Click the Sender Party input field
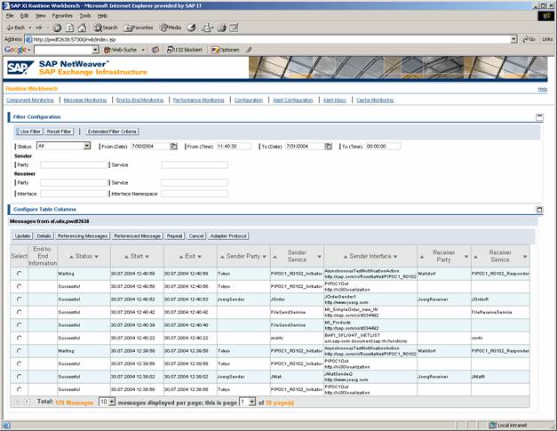The image size is (557, 431). pyautogui.click(x=74, y=165)
